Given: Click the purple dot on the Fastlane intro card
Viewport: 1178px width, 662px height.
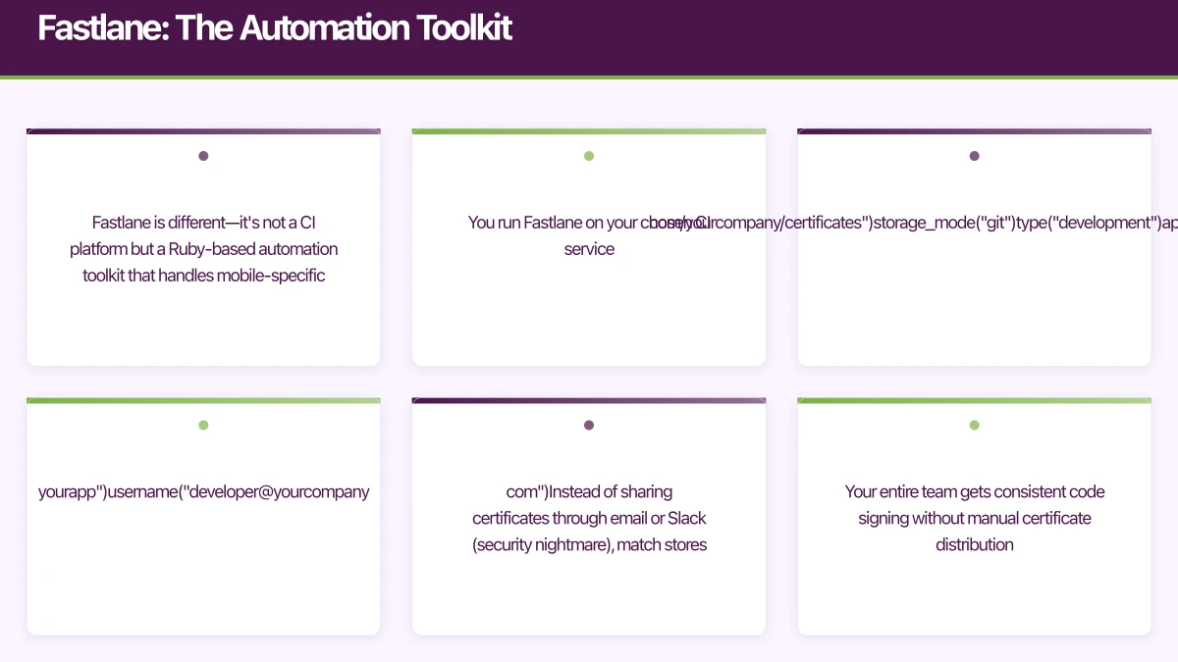Looking at the screenshot, I should (203, 155).
